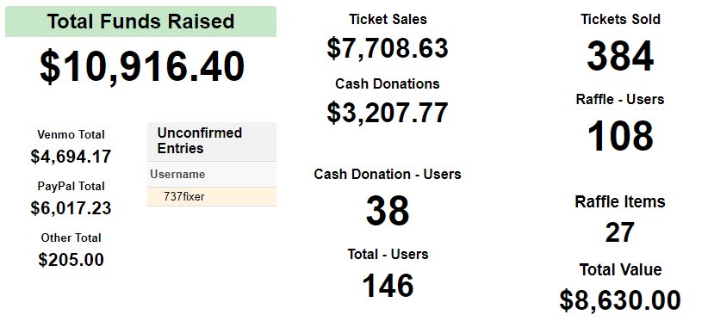
Task: Select the Raffle Items value 27
Action: pyautogui.click(x=620, y=232)
